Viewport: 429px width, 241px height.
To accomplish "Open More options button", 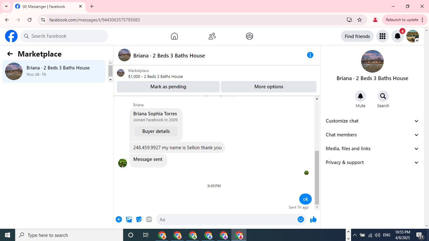I will point(269,87).
